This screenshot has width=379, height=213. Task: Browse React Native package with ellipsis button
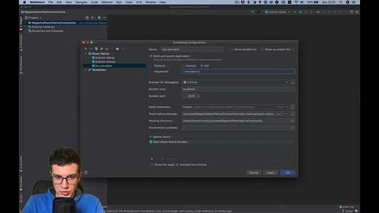(293, 114)
